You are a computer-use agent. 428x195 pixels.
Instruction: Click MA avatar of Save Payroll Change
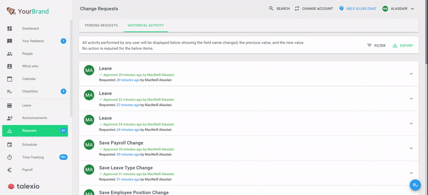click(x=89, y=145)
